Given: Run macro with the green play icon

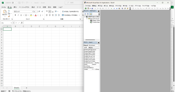Looking at the screenshot, I should [x=111, y=8].
